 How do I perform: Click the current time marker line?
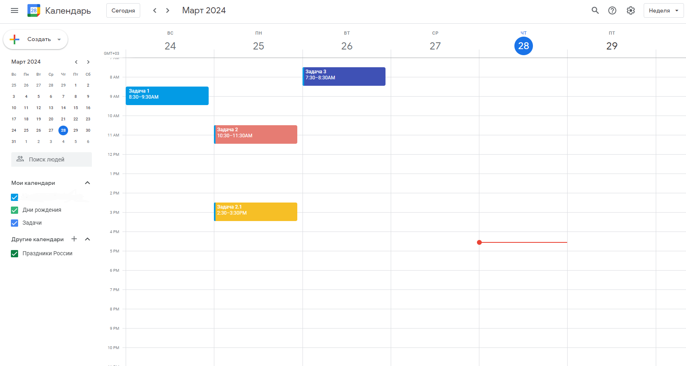(523, 242)
